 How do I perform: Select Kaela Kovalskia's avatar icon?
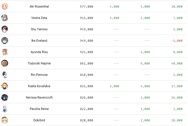coord(5,86)
